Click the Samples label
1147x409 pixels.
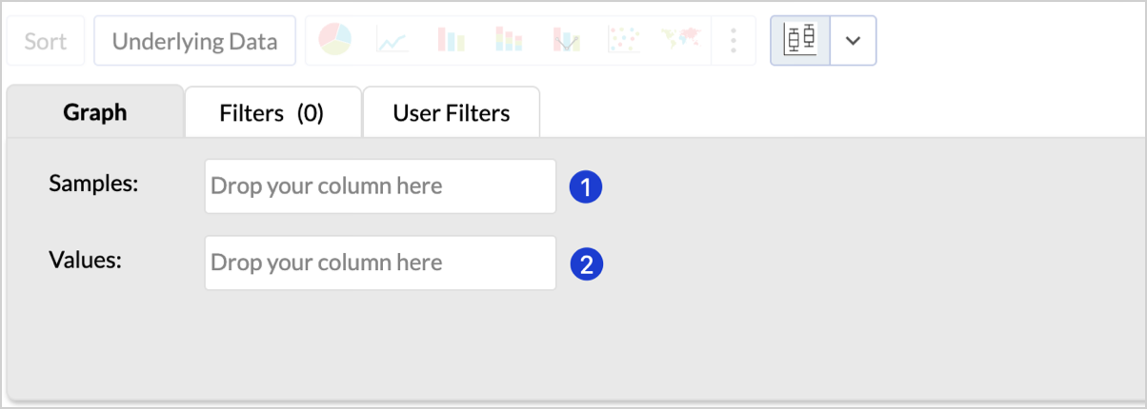(x=94, y=183)
